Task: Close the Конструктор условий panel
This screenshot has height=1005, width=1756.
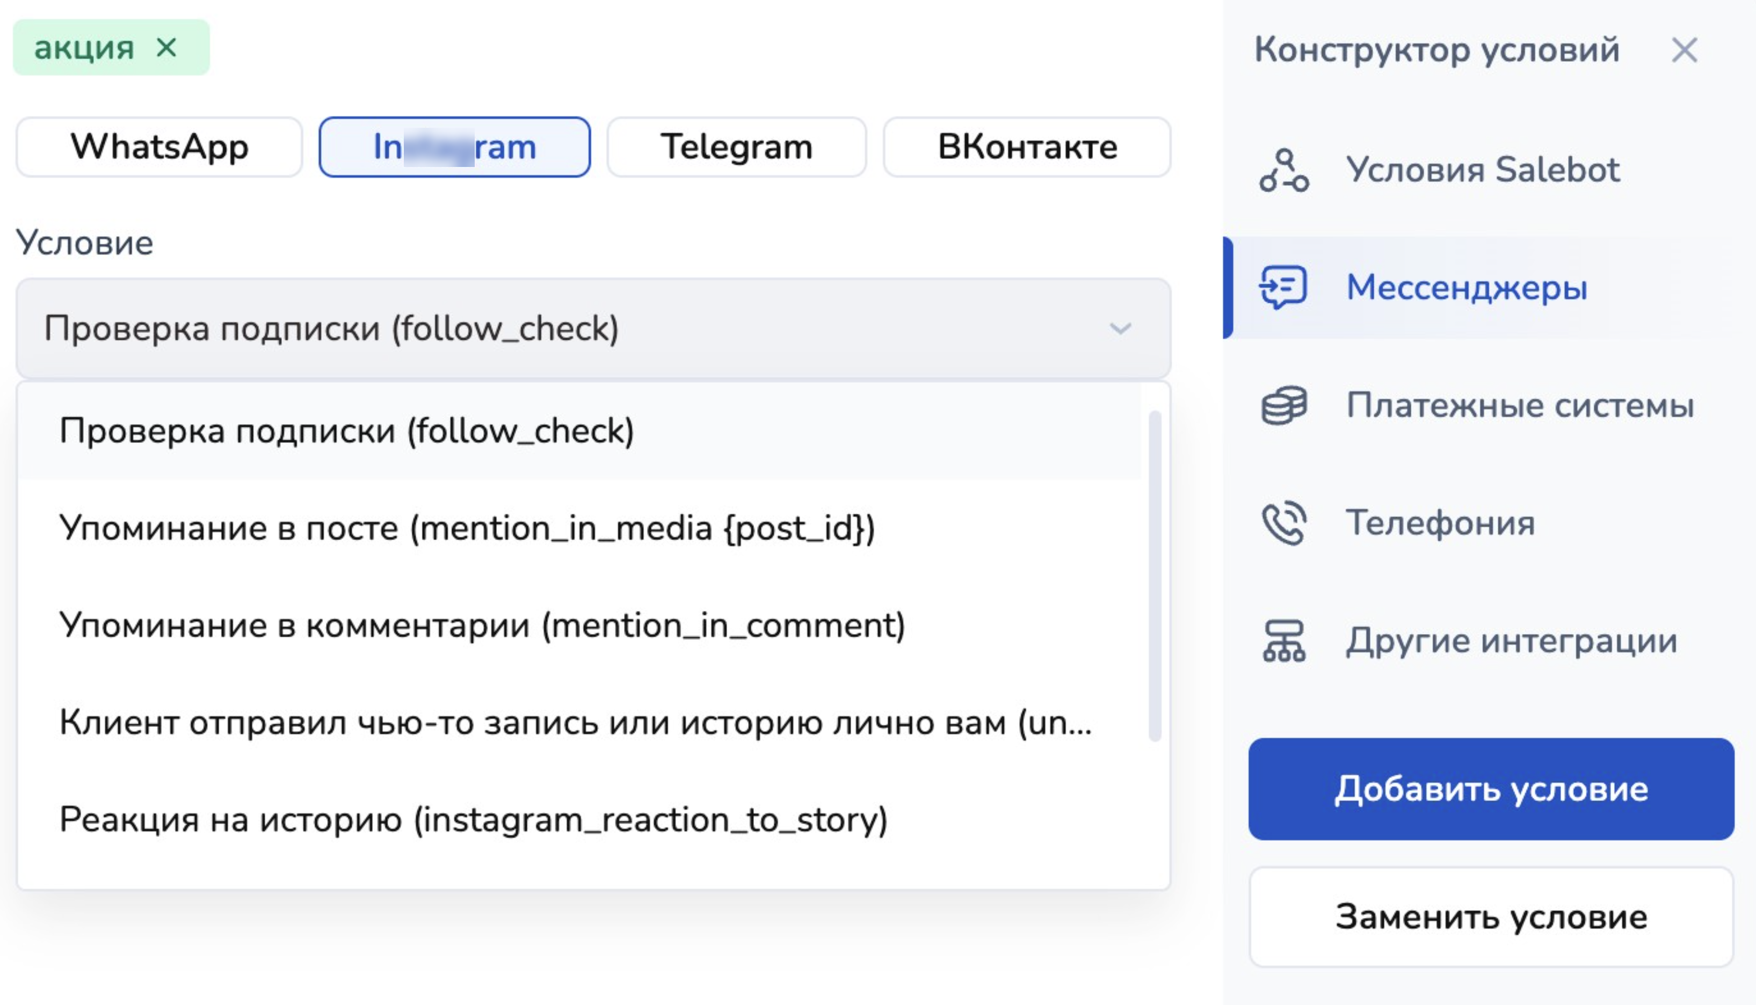Action: (x=1684, y=50)
